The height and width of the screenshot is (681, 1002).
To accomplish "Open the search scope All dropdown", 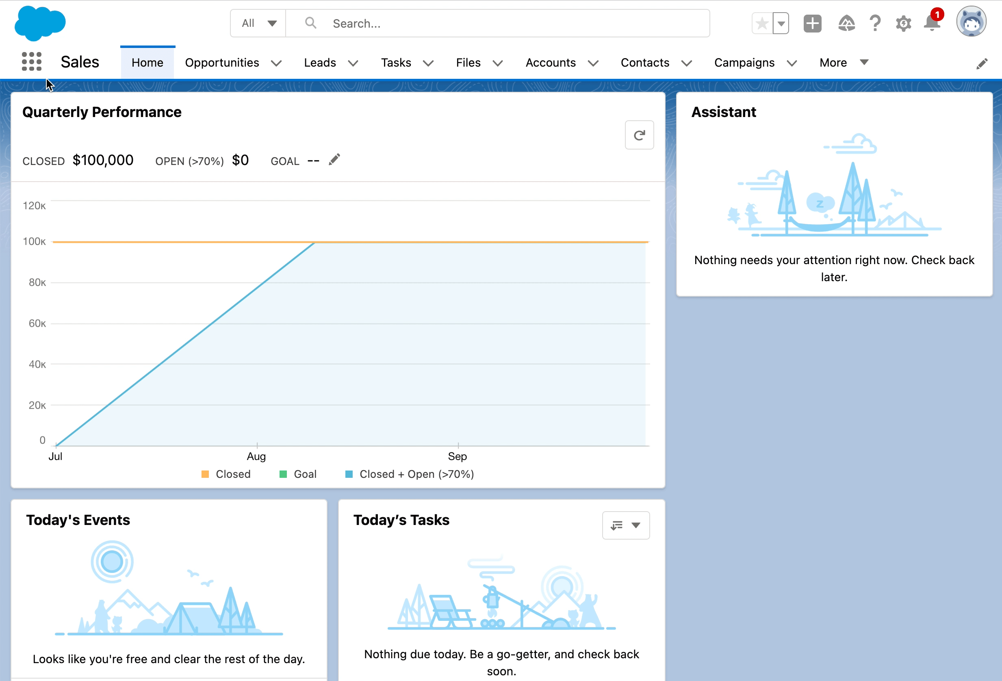I will (258, 23).
